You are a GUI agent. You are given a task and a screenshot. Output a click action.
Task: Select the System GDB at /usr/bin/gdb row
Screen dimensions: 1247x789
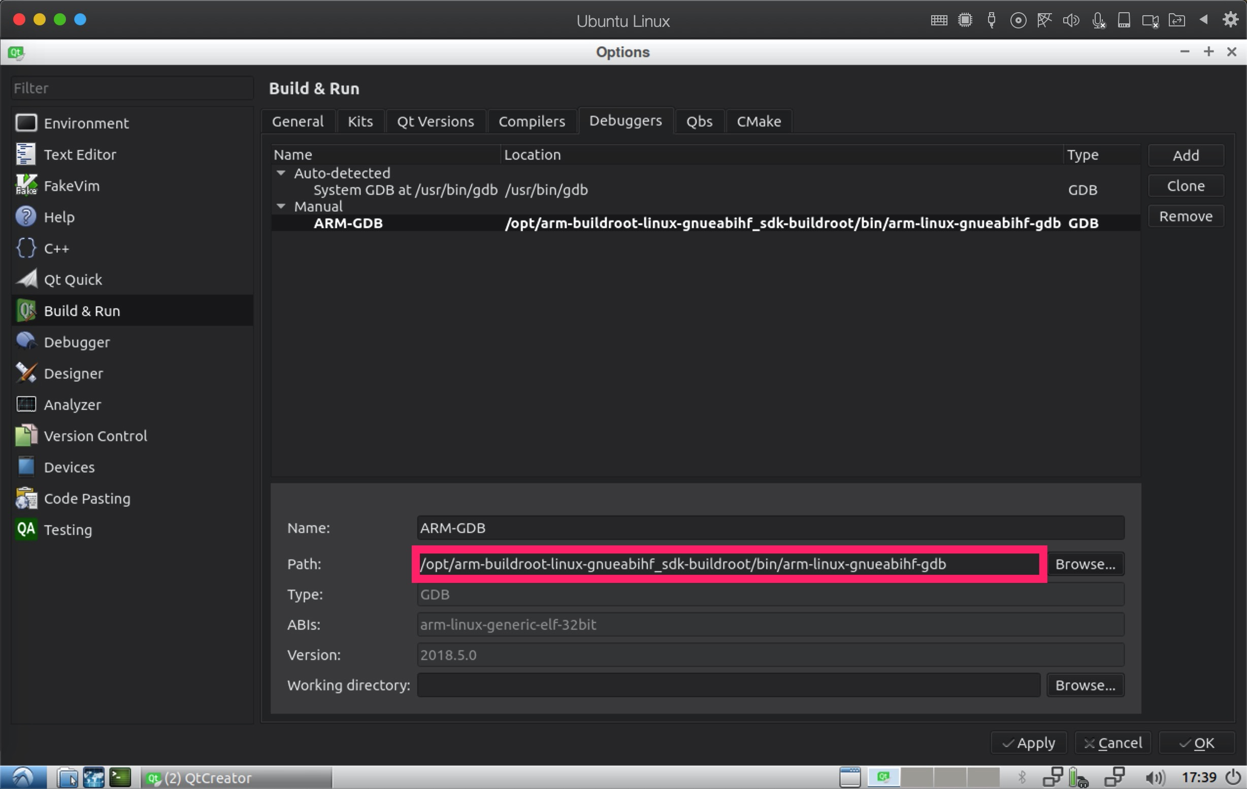(705, 190)
